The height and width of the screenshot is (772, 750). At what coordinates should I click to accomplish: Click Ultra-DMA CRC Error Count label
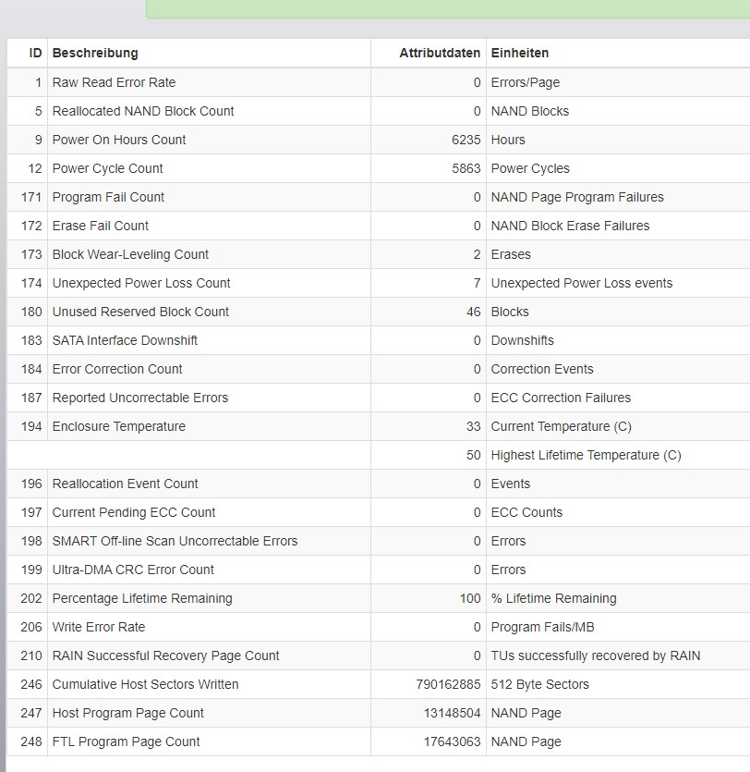(133, 570)
